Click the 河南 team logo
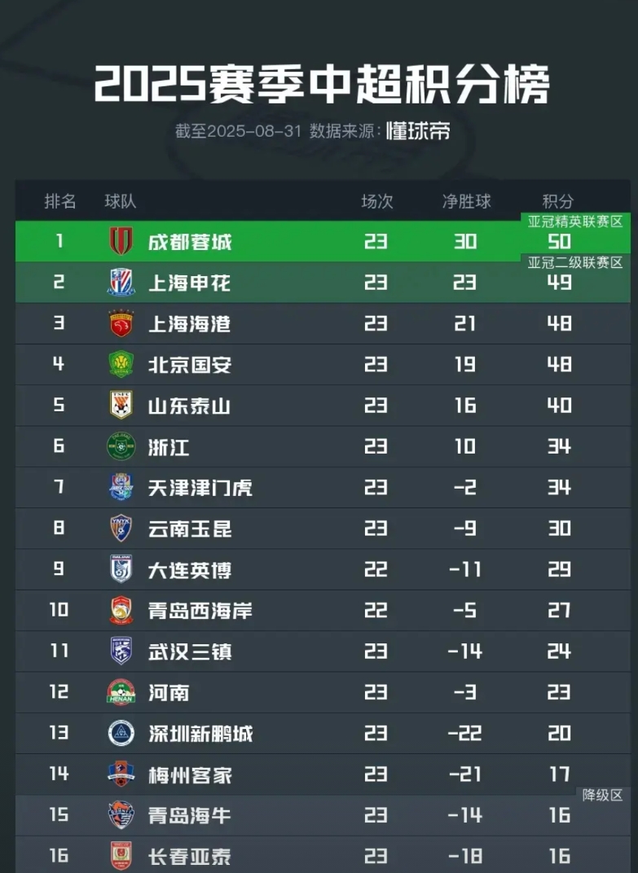Viewport: 638px width, 873px height. 121,692
